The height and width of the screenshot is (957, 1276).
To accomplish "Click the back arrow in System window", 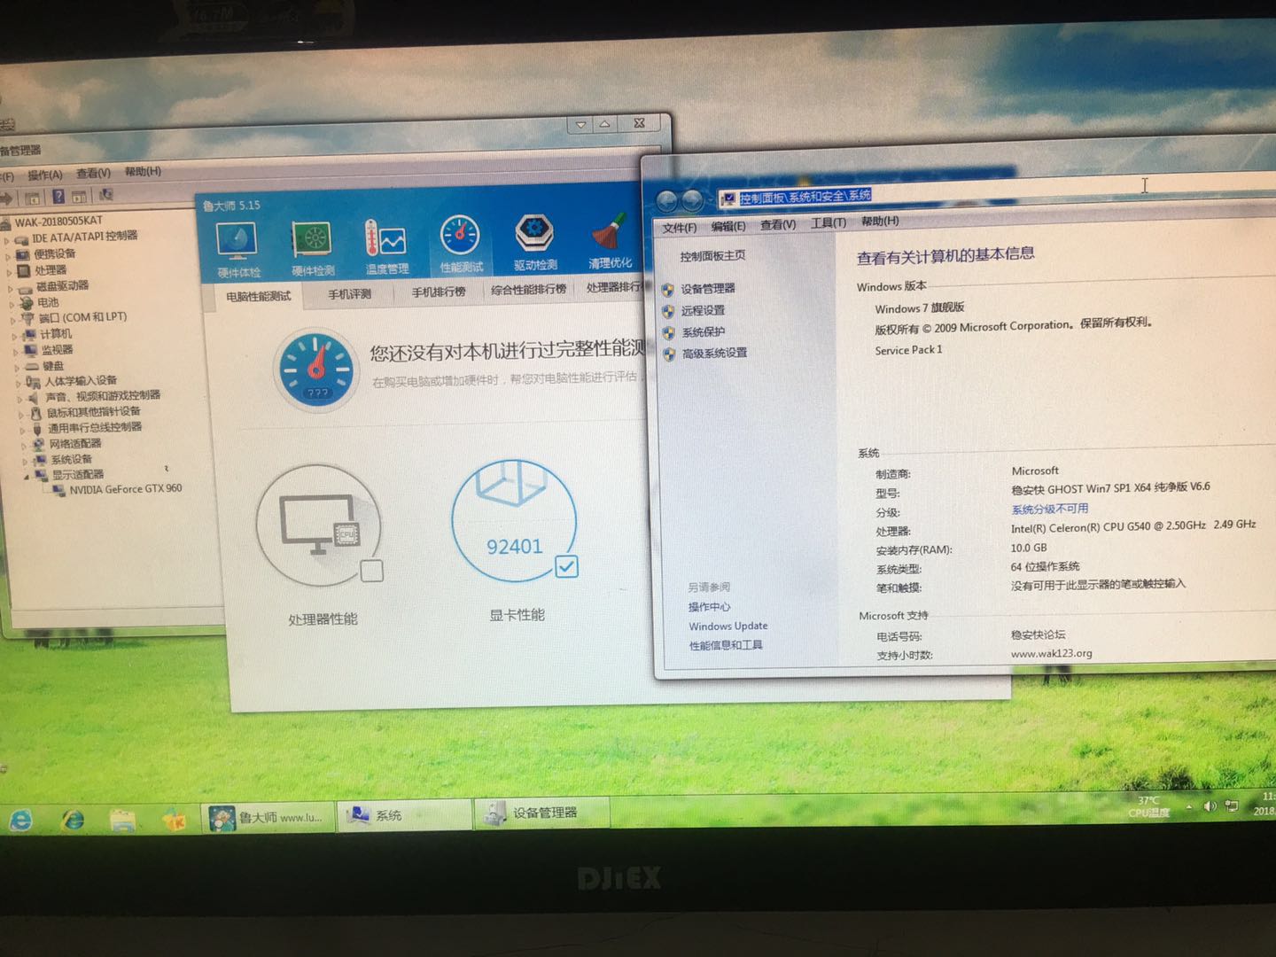I will click(666, 201).
